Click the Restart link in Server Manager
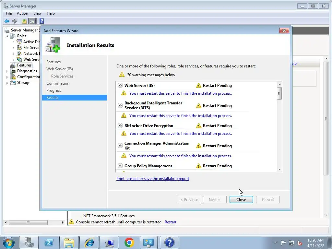332x249 pixels. [171, 222]
